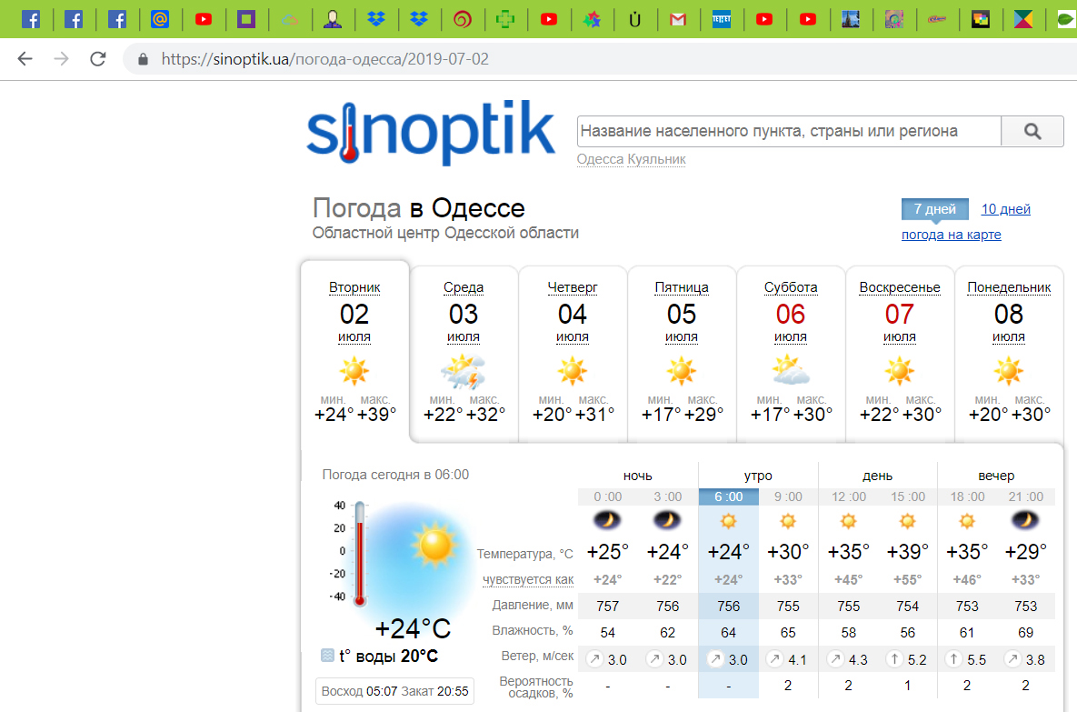Viewport: 1077px width, 712px height.
Task: Open the multicolor triangle bookmark icon
Action: point(1023,19)
